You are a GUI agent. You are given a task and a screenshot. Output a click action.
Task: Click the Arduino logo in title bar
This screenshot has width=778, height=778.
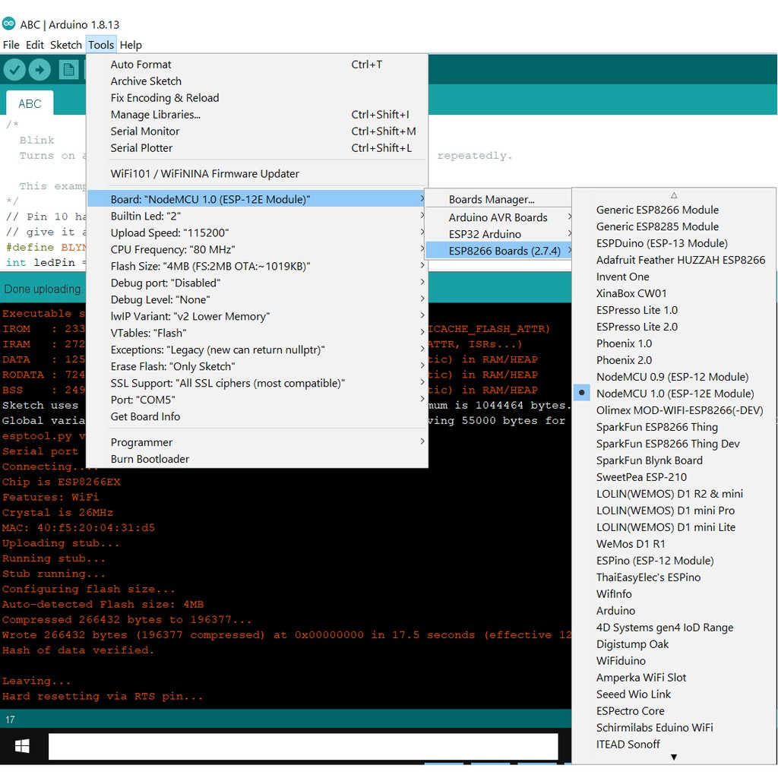coord(9,24)
